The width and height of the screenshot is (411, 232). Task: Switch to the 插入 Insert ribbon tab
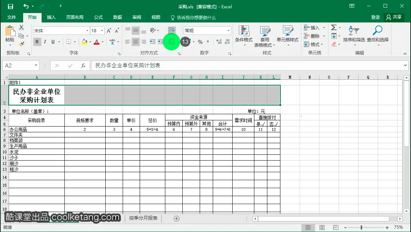click(51, 17)
